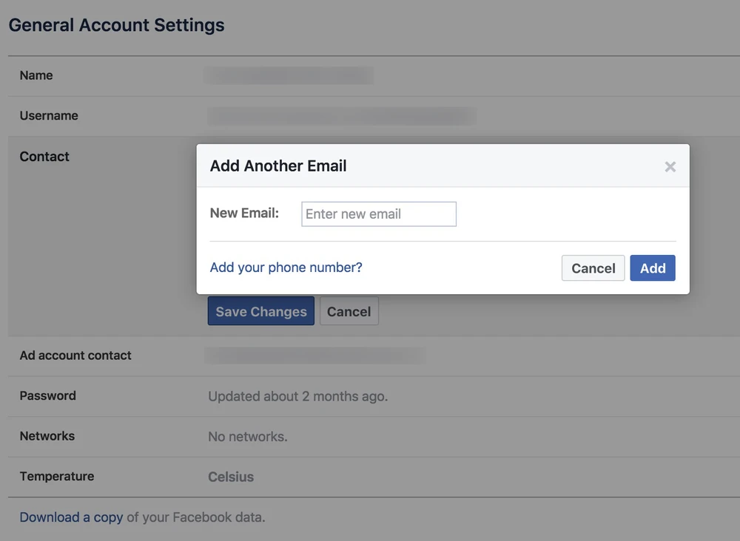Click the Add button to save new email

pos(652,268)
